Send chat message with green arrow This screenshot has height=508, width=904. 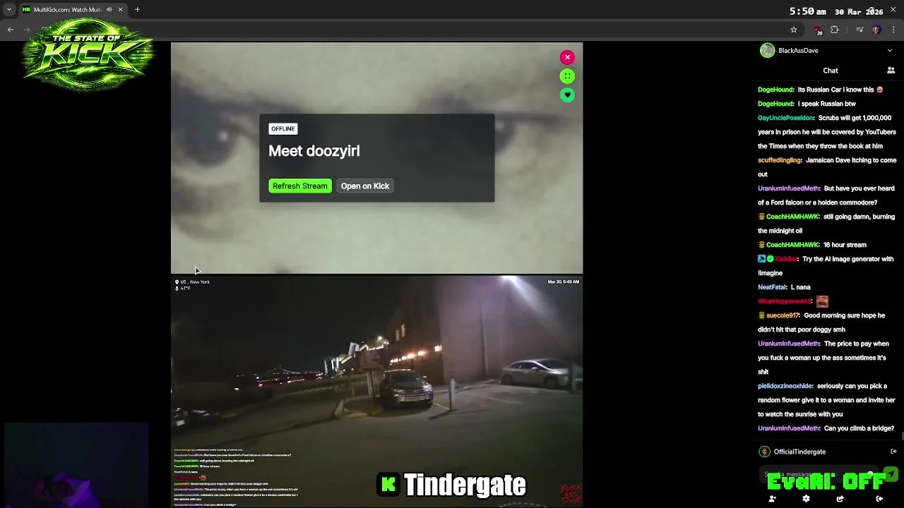tap(891, 474)
